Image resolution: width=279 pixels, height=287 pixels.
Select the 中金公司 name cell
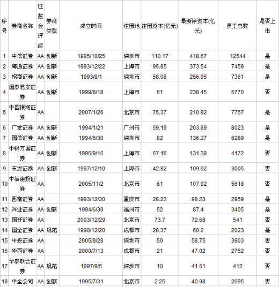[22, 281]
